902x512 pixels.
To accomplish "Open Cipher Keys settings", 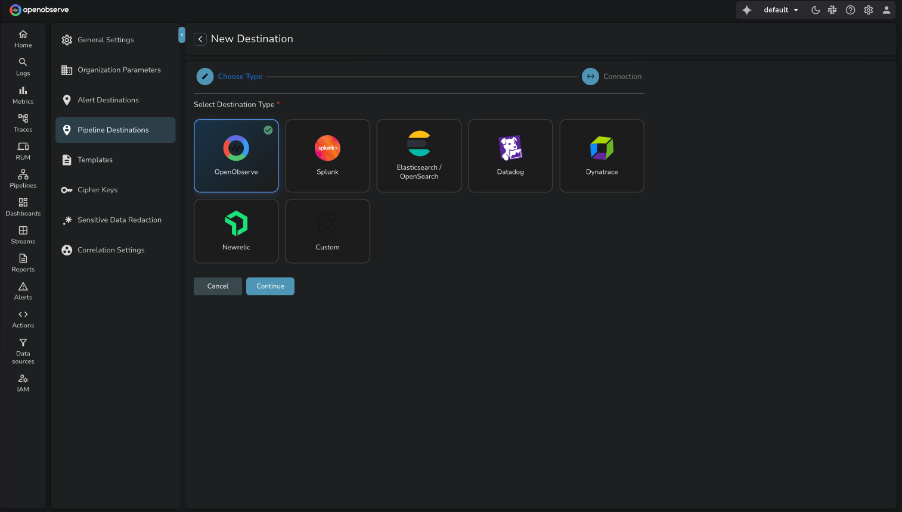I will pos(116,190).
